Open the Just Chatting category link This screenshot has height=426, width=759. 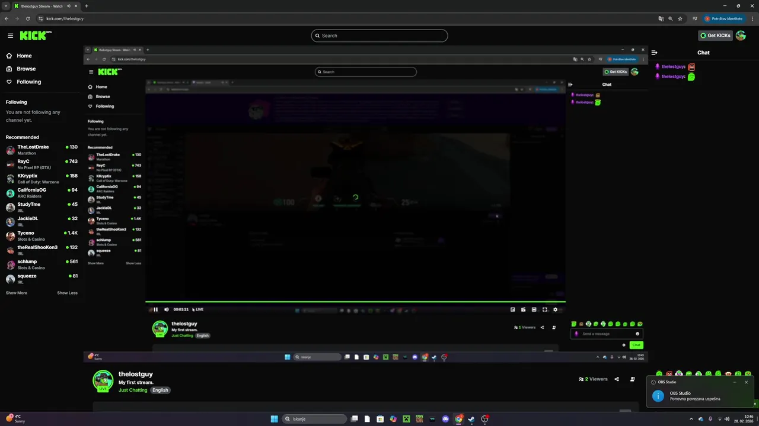tap(133, 390)
